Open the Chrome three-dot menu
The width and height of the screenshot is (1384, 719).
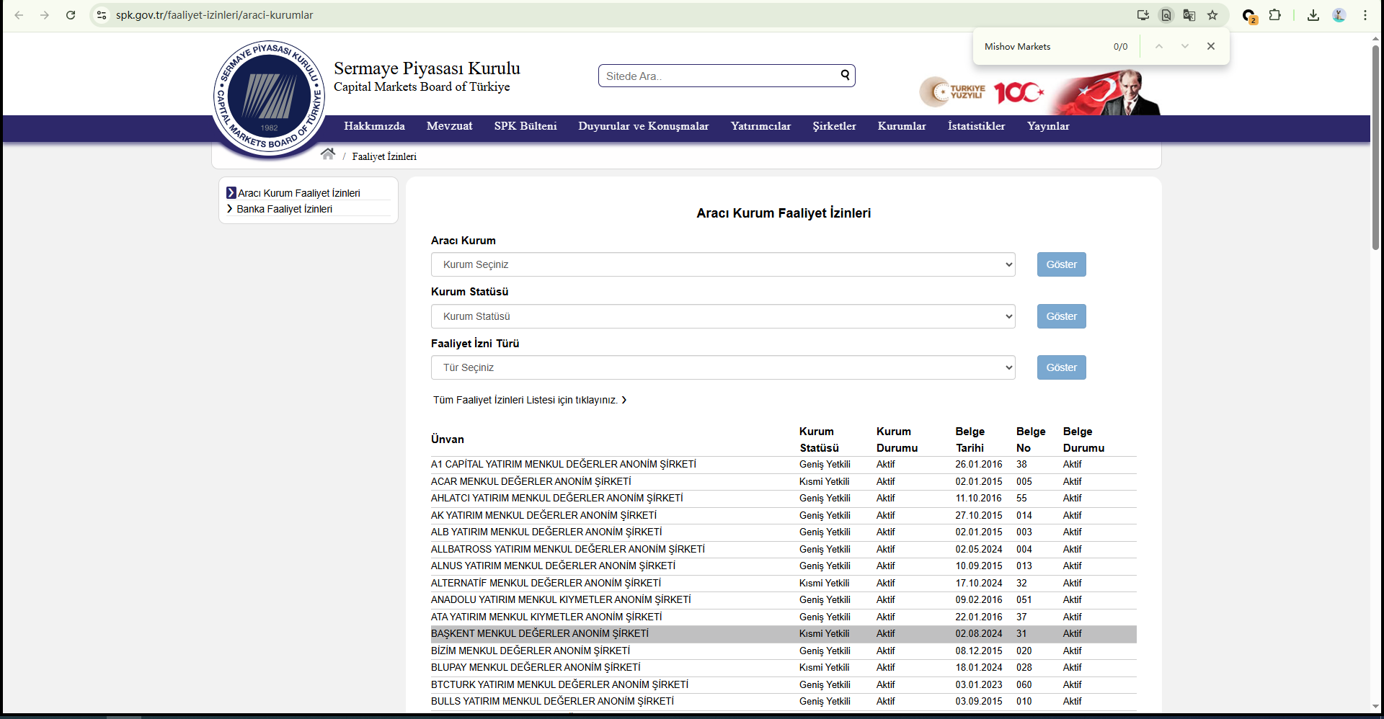tap(1365, 15)
